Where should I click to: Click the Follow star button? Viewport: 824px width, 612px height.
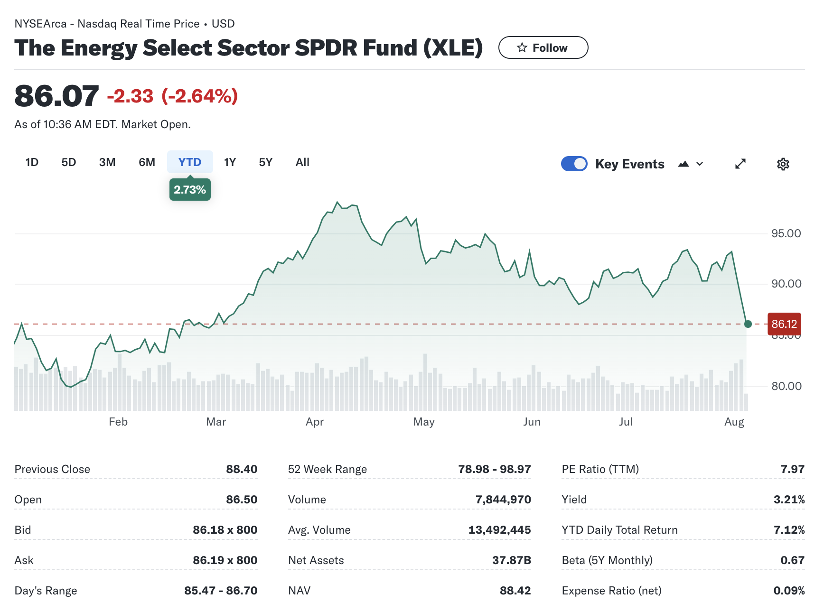[x=543, y=47]
